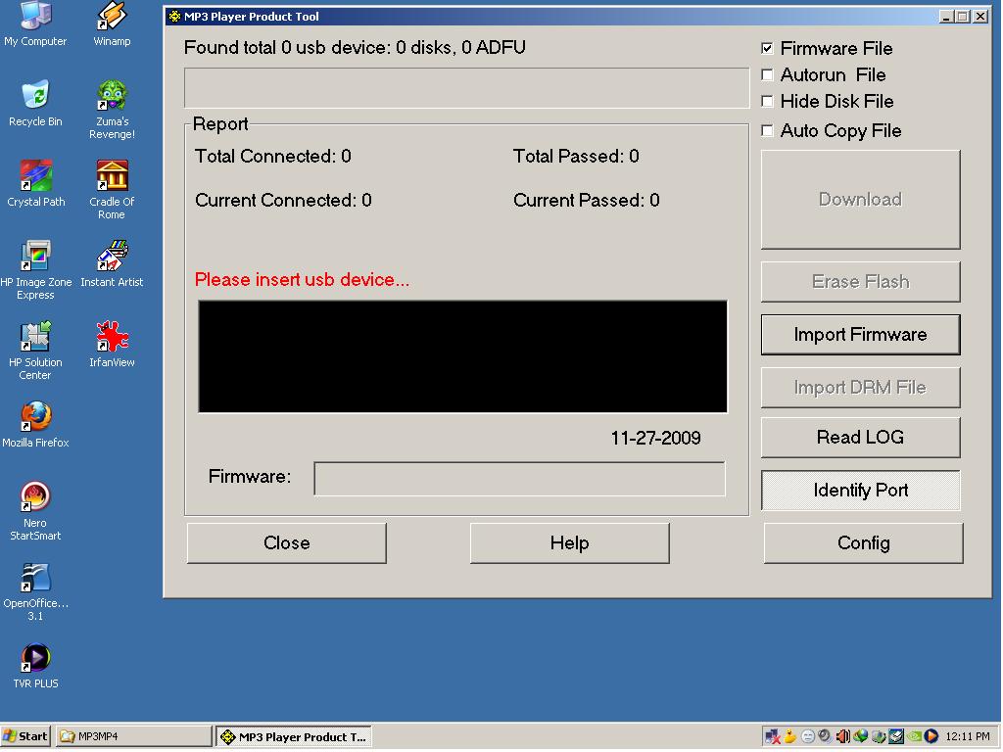Click inside the Firmware text field
The image size is (1003, 752).
[518, 478]
